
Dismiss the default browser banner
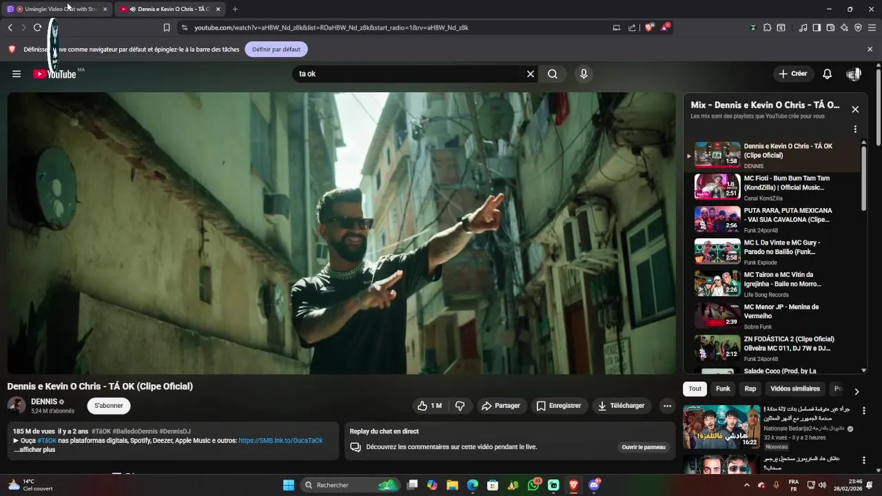click(870, 50)
